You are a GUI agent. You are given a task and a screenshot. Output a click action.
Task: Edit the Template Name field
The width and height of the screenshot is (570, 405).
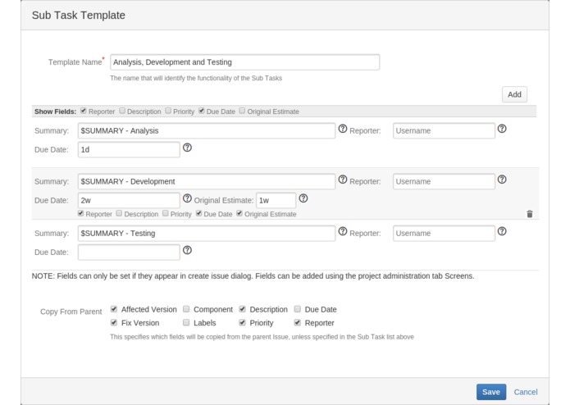pos(245,62)
